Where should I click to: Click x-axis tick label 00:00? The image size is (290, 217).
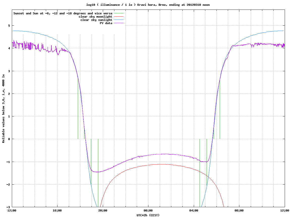[148, 210]
